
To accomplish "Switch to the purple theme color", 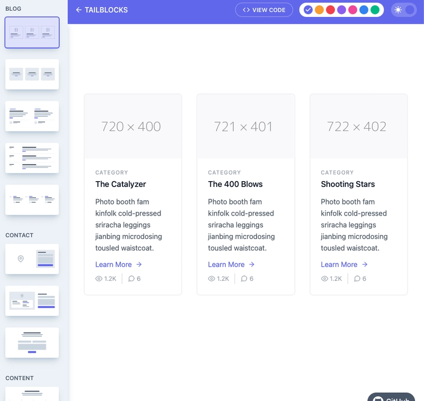I will 341,10.
